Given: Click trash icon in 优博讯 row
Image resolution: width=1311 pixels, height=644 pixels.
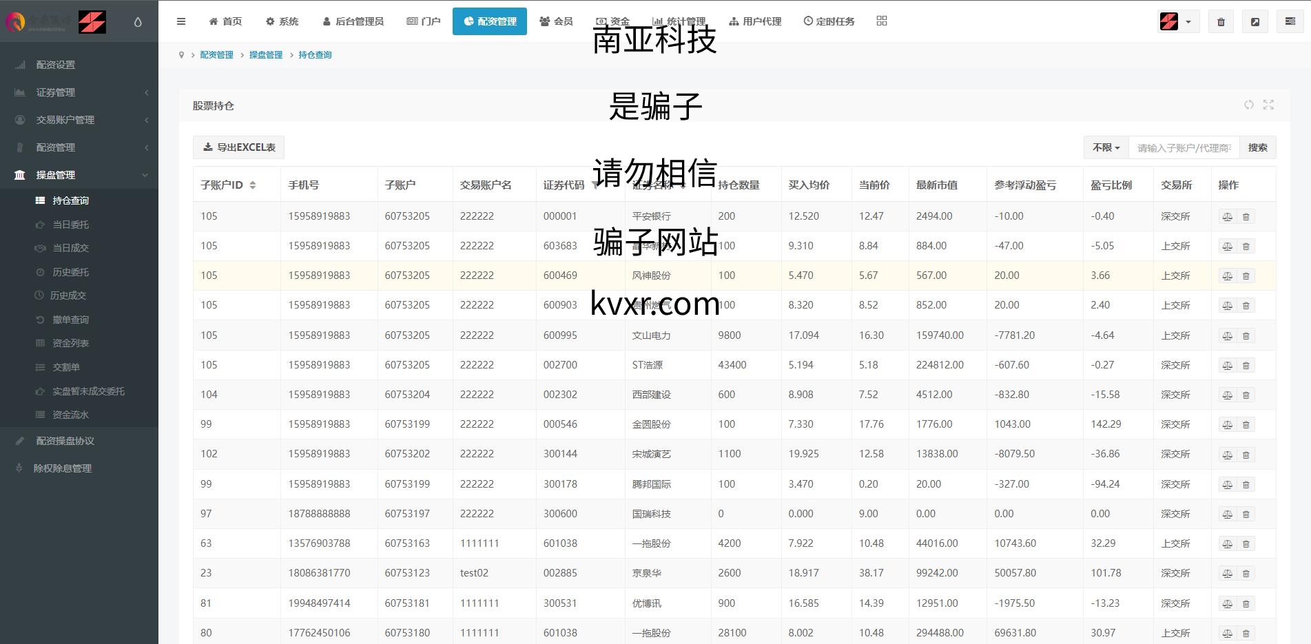Looking at the screenshot, I should point(1246,604).
